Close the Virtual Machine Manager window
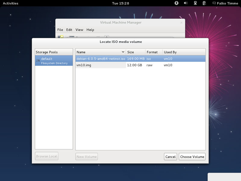Screen dimensions: 241x181 click(x=181, y=23)
